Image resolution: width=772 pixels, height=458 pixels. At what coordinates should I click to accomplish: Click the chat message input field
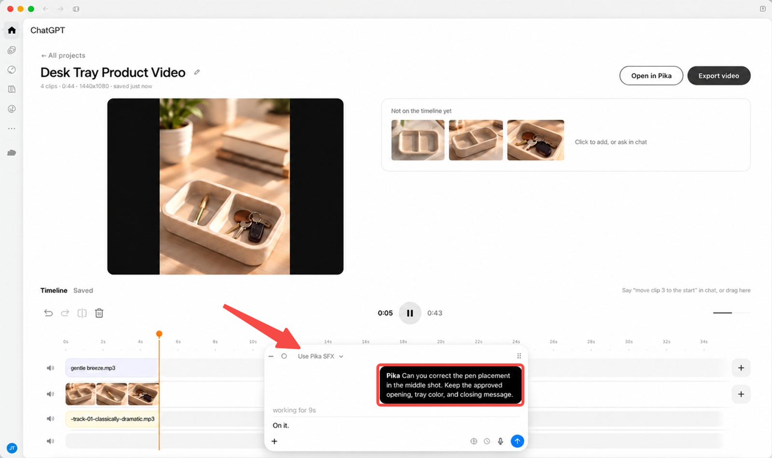click(396, 425)
